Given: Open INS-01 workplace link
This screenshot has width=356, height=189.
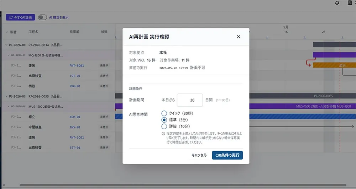Looking at the screenshot, I should click(75, 127).
